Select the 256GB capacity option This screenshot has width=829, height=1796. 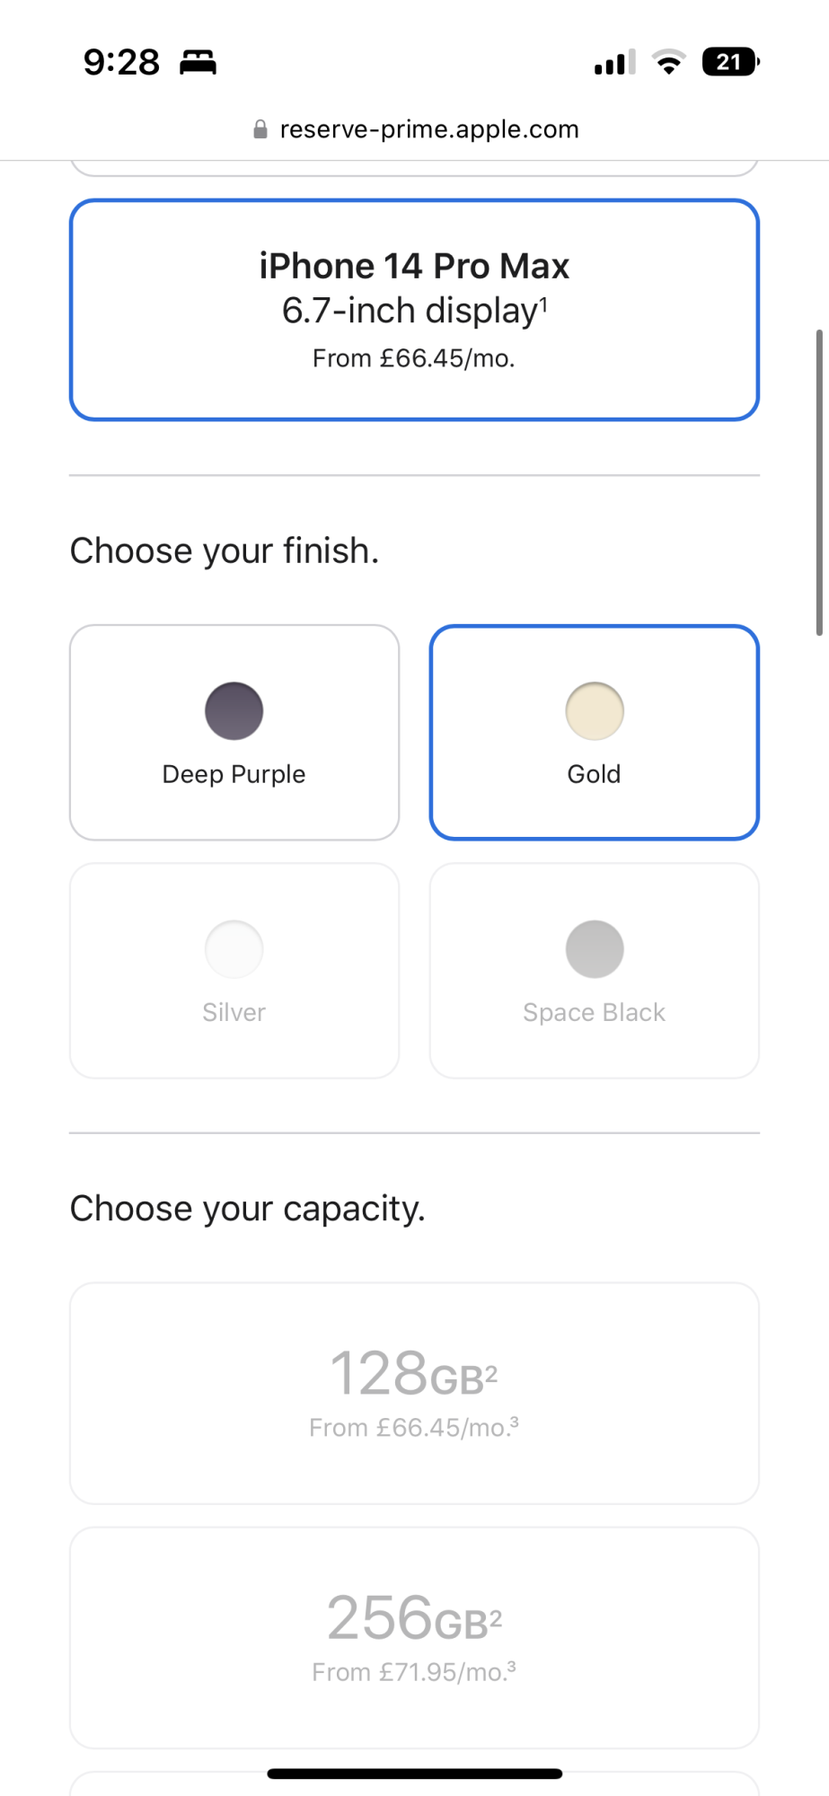(415, 1638)
